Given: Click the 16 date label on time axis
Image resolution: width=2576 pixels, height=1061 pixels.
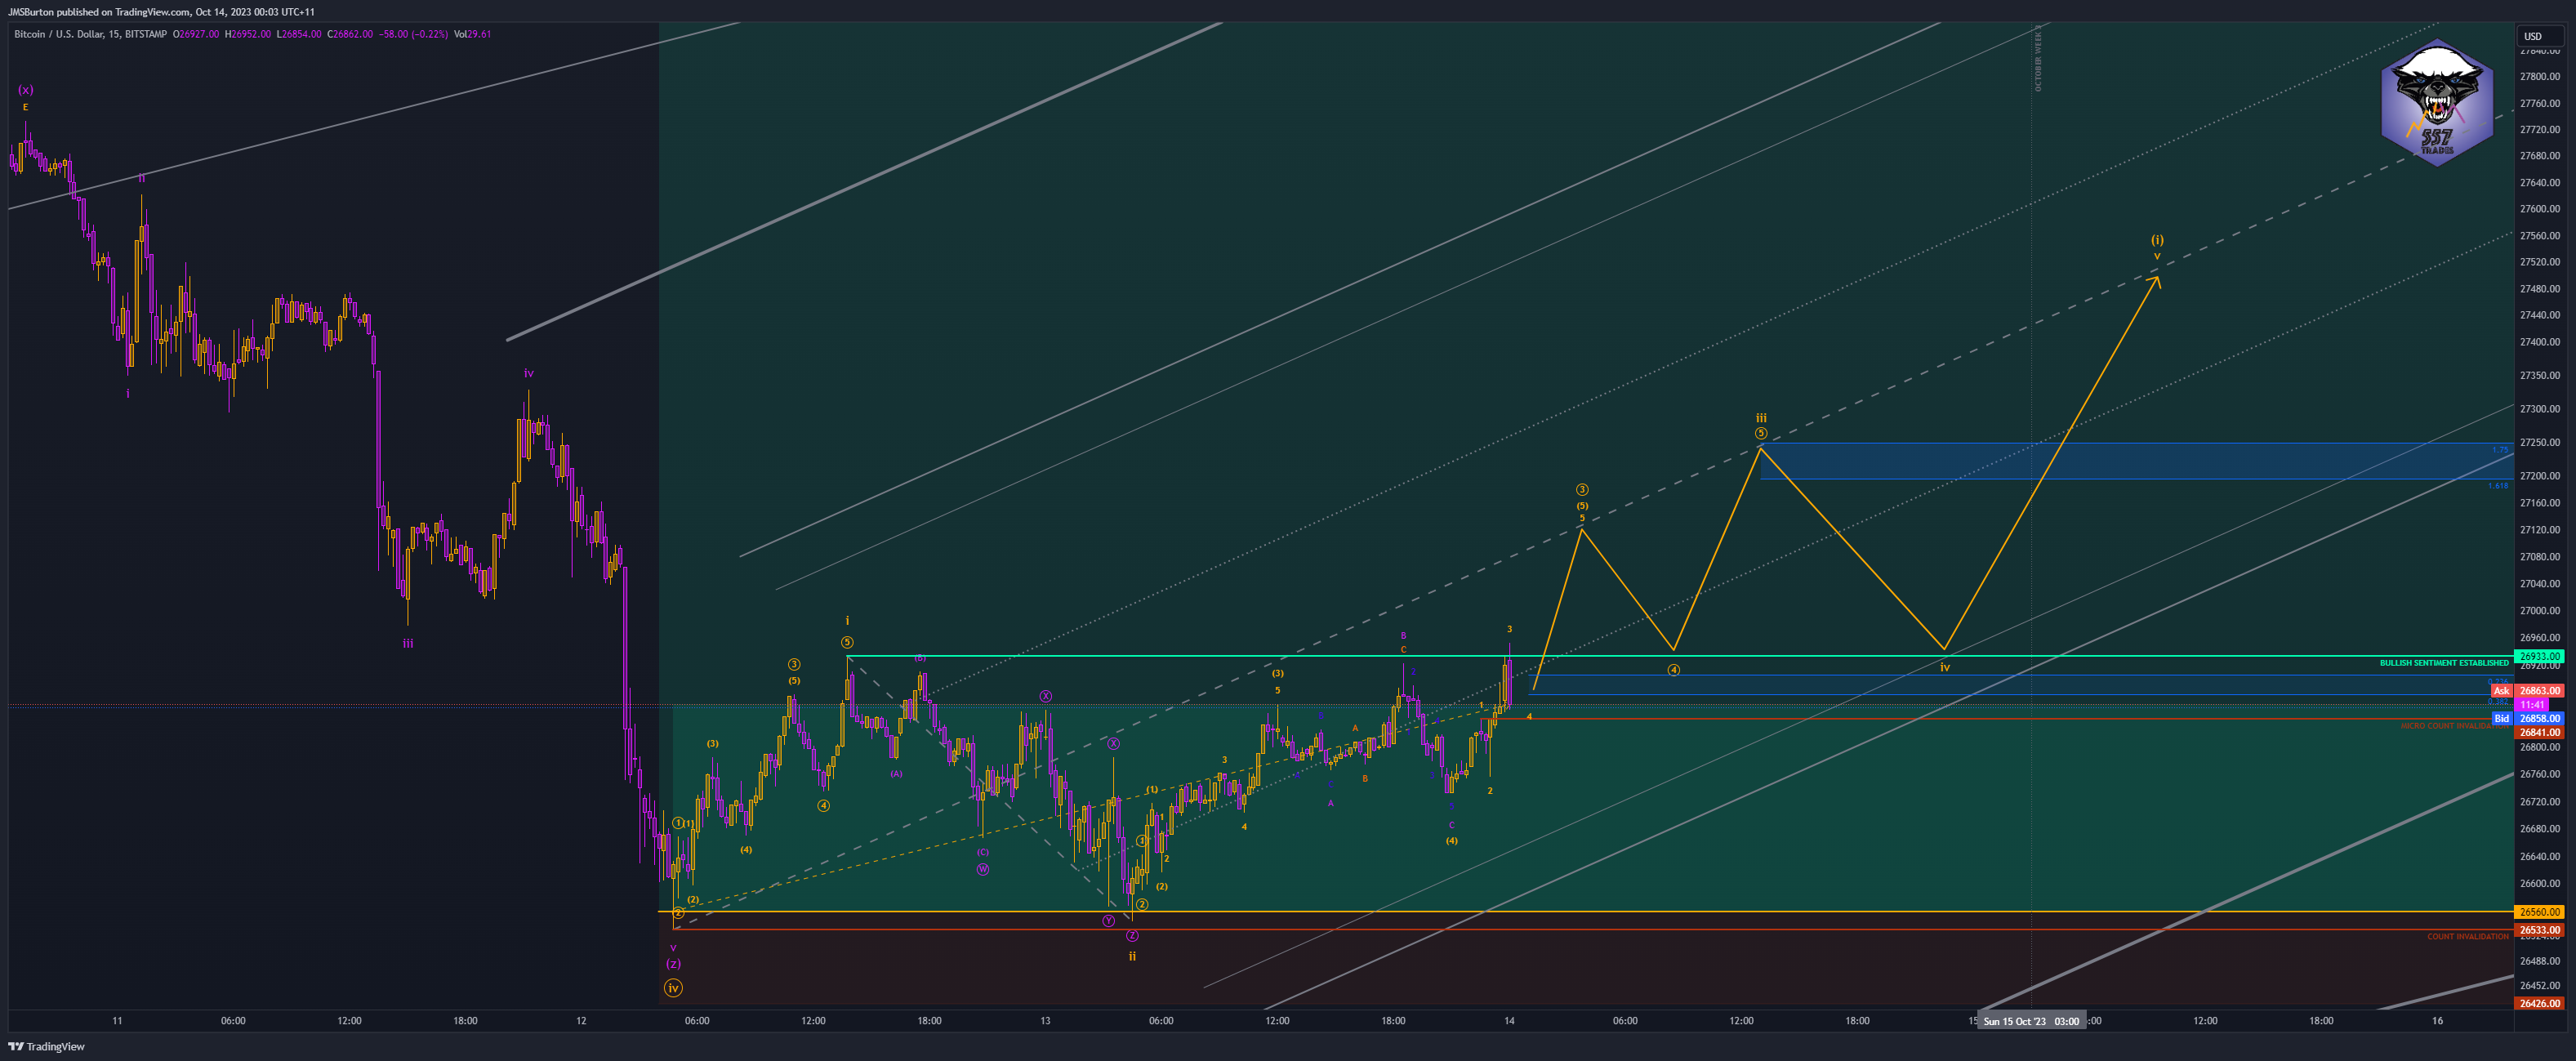Looking at the screenshot, I should pos(2437,1021).
